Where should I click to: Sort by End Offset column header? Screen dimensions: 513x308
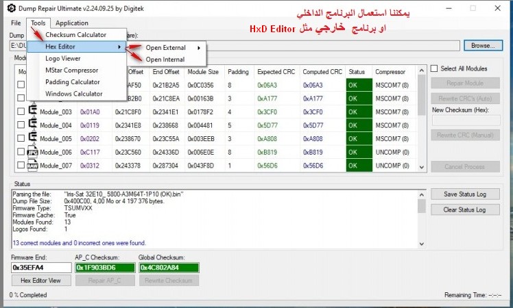tap(166, 72)
